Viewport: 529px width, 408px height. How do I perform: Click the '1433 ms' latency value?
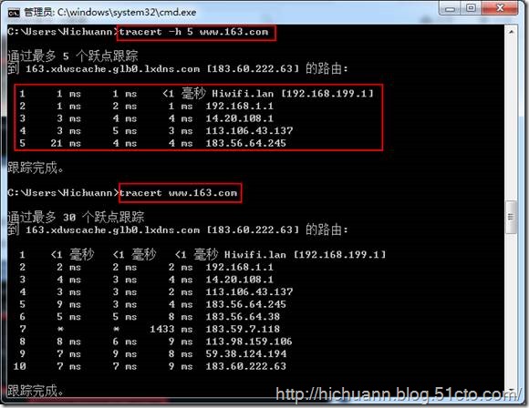(171, 329)
